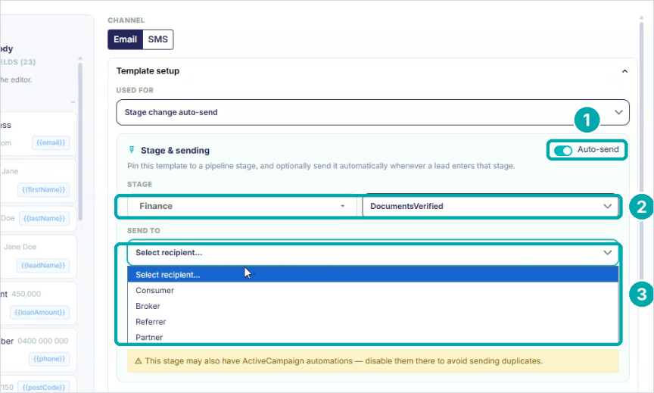
Task: Collapse the Template setup section
Action: pyautogui.click(x=624, y=71)
